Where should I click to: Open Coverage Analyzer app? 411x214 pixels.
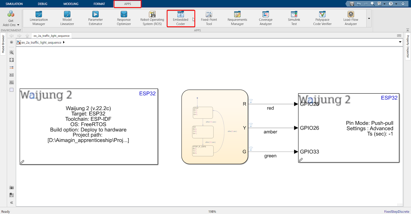point(266,18)
